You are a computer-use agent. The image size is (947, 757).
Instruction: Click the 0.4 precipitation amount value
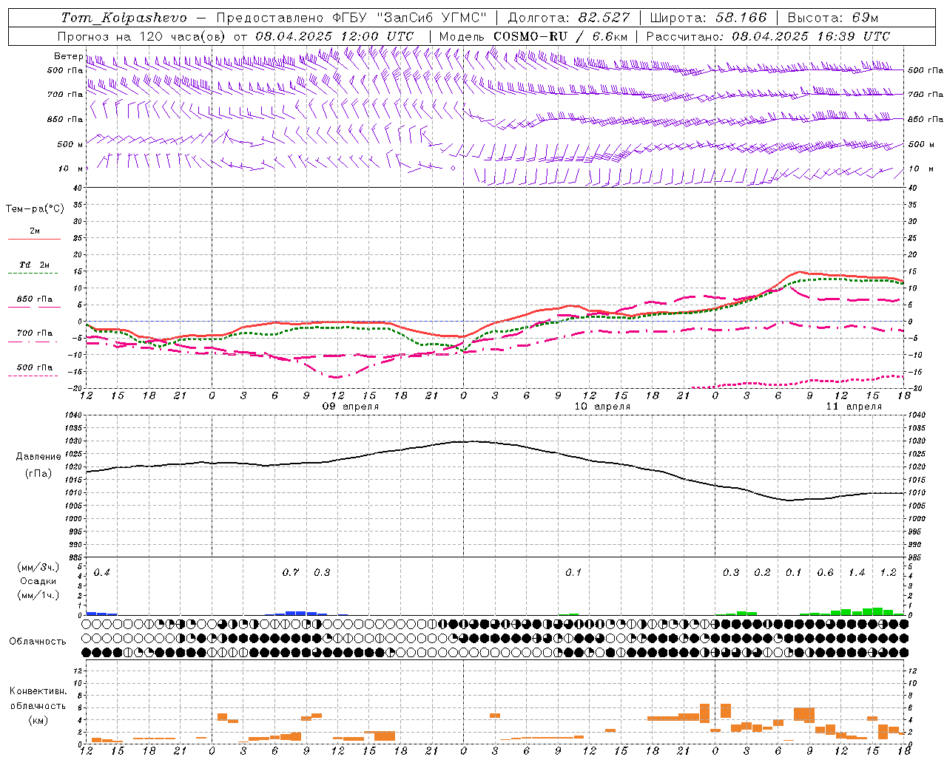[101, 572]
